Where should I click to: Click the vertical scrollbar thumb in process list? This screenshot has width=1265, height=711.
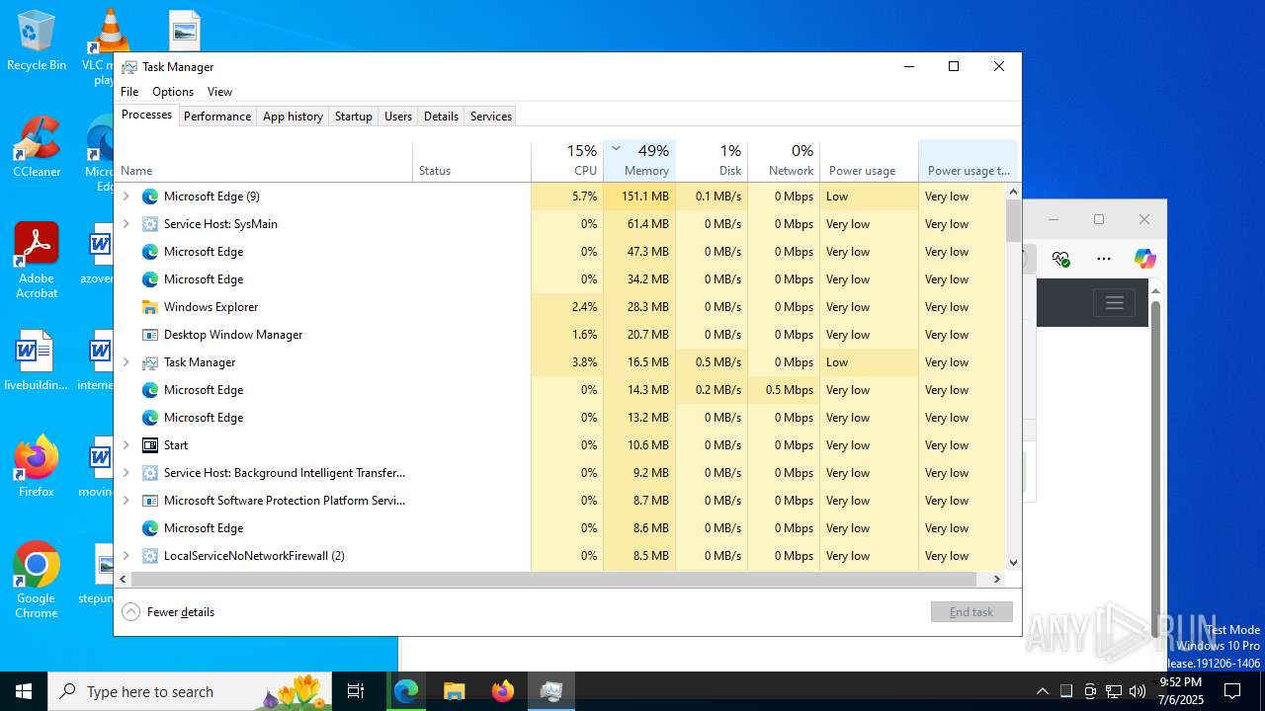(1013, 220)
